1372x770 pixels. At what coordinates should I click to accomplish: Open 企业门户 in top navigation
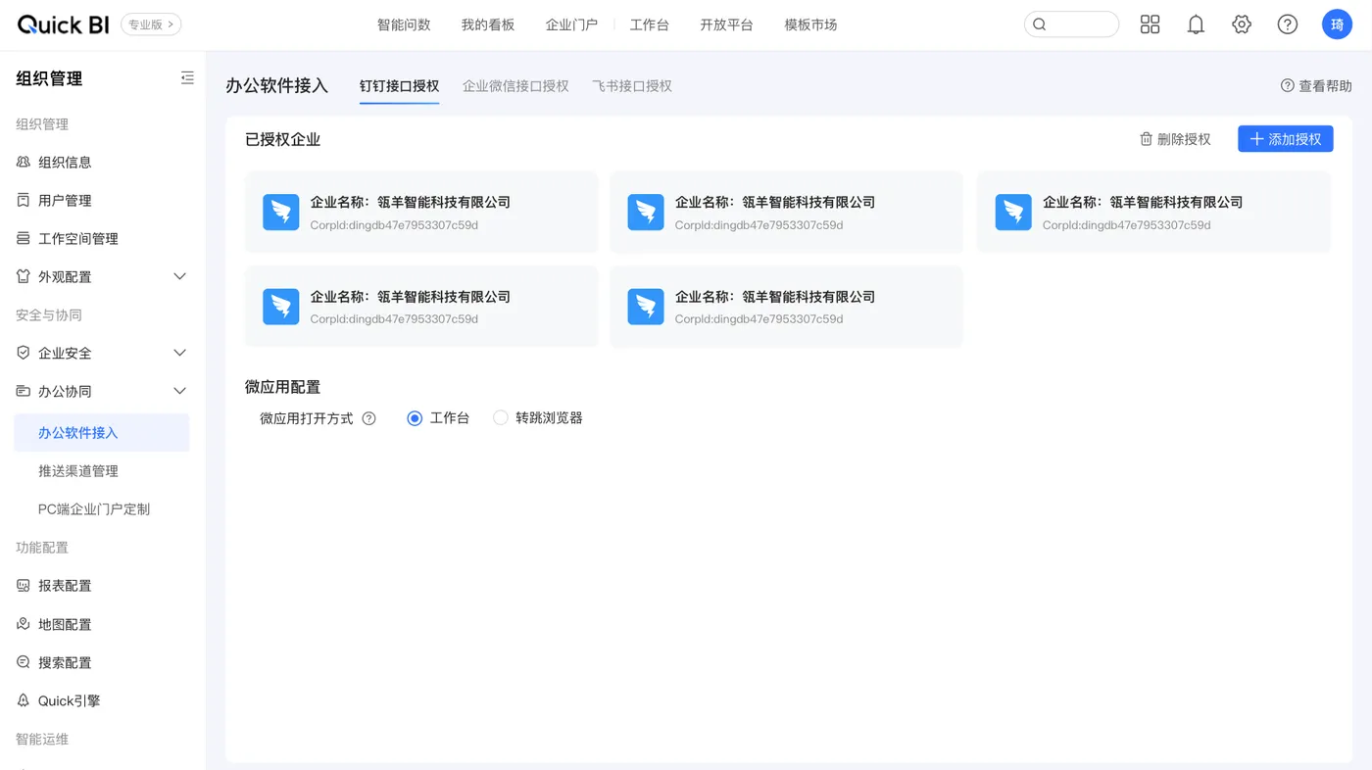tap(571, 24)
